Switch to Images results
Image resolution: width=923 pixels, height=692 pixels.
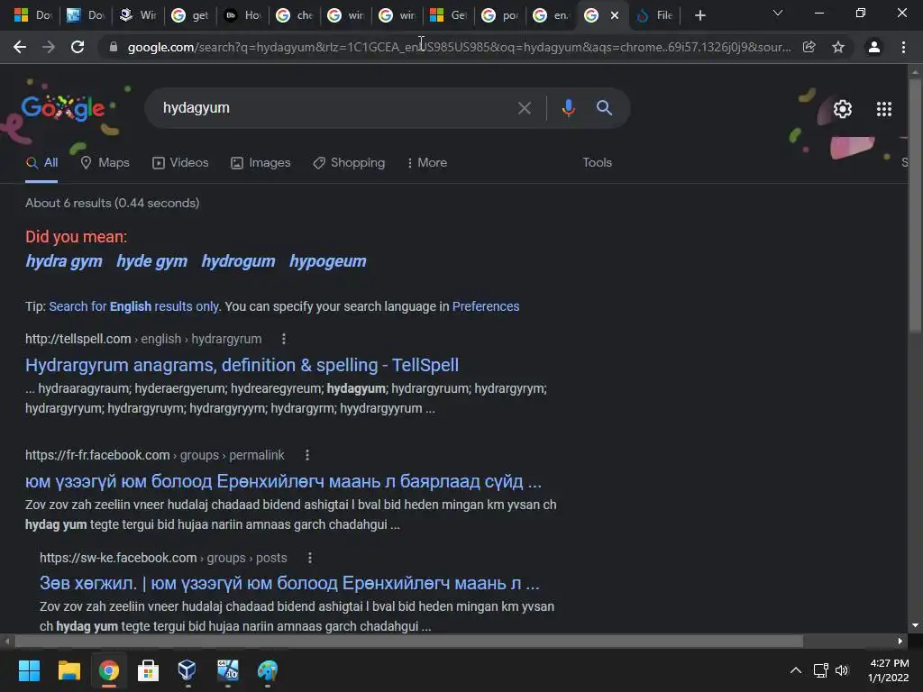pyautogui.click(x=260, y=163)
